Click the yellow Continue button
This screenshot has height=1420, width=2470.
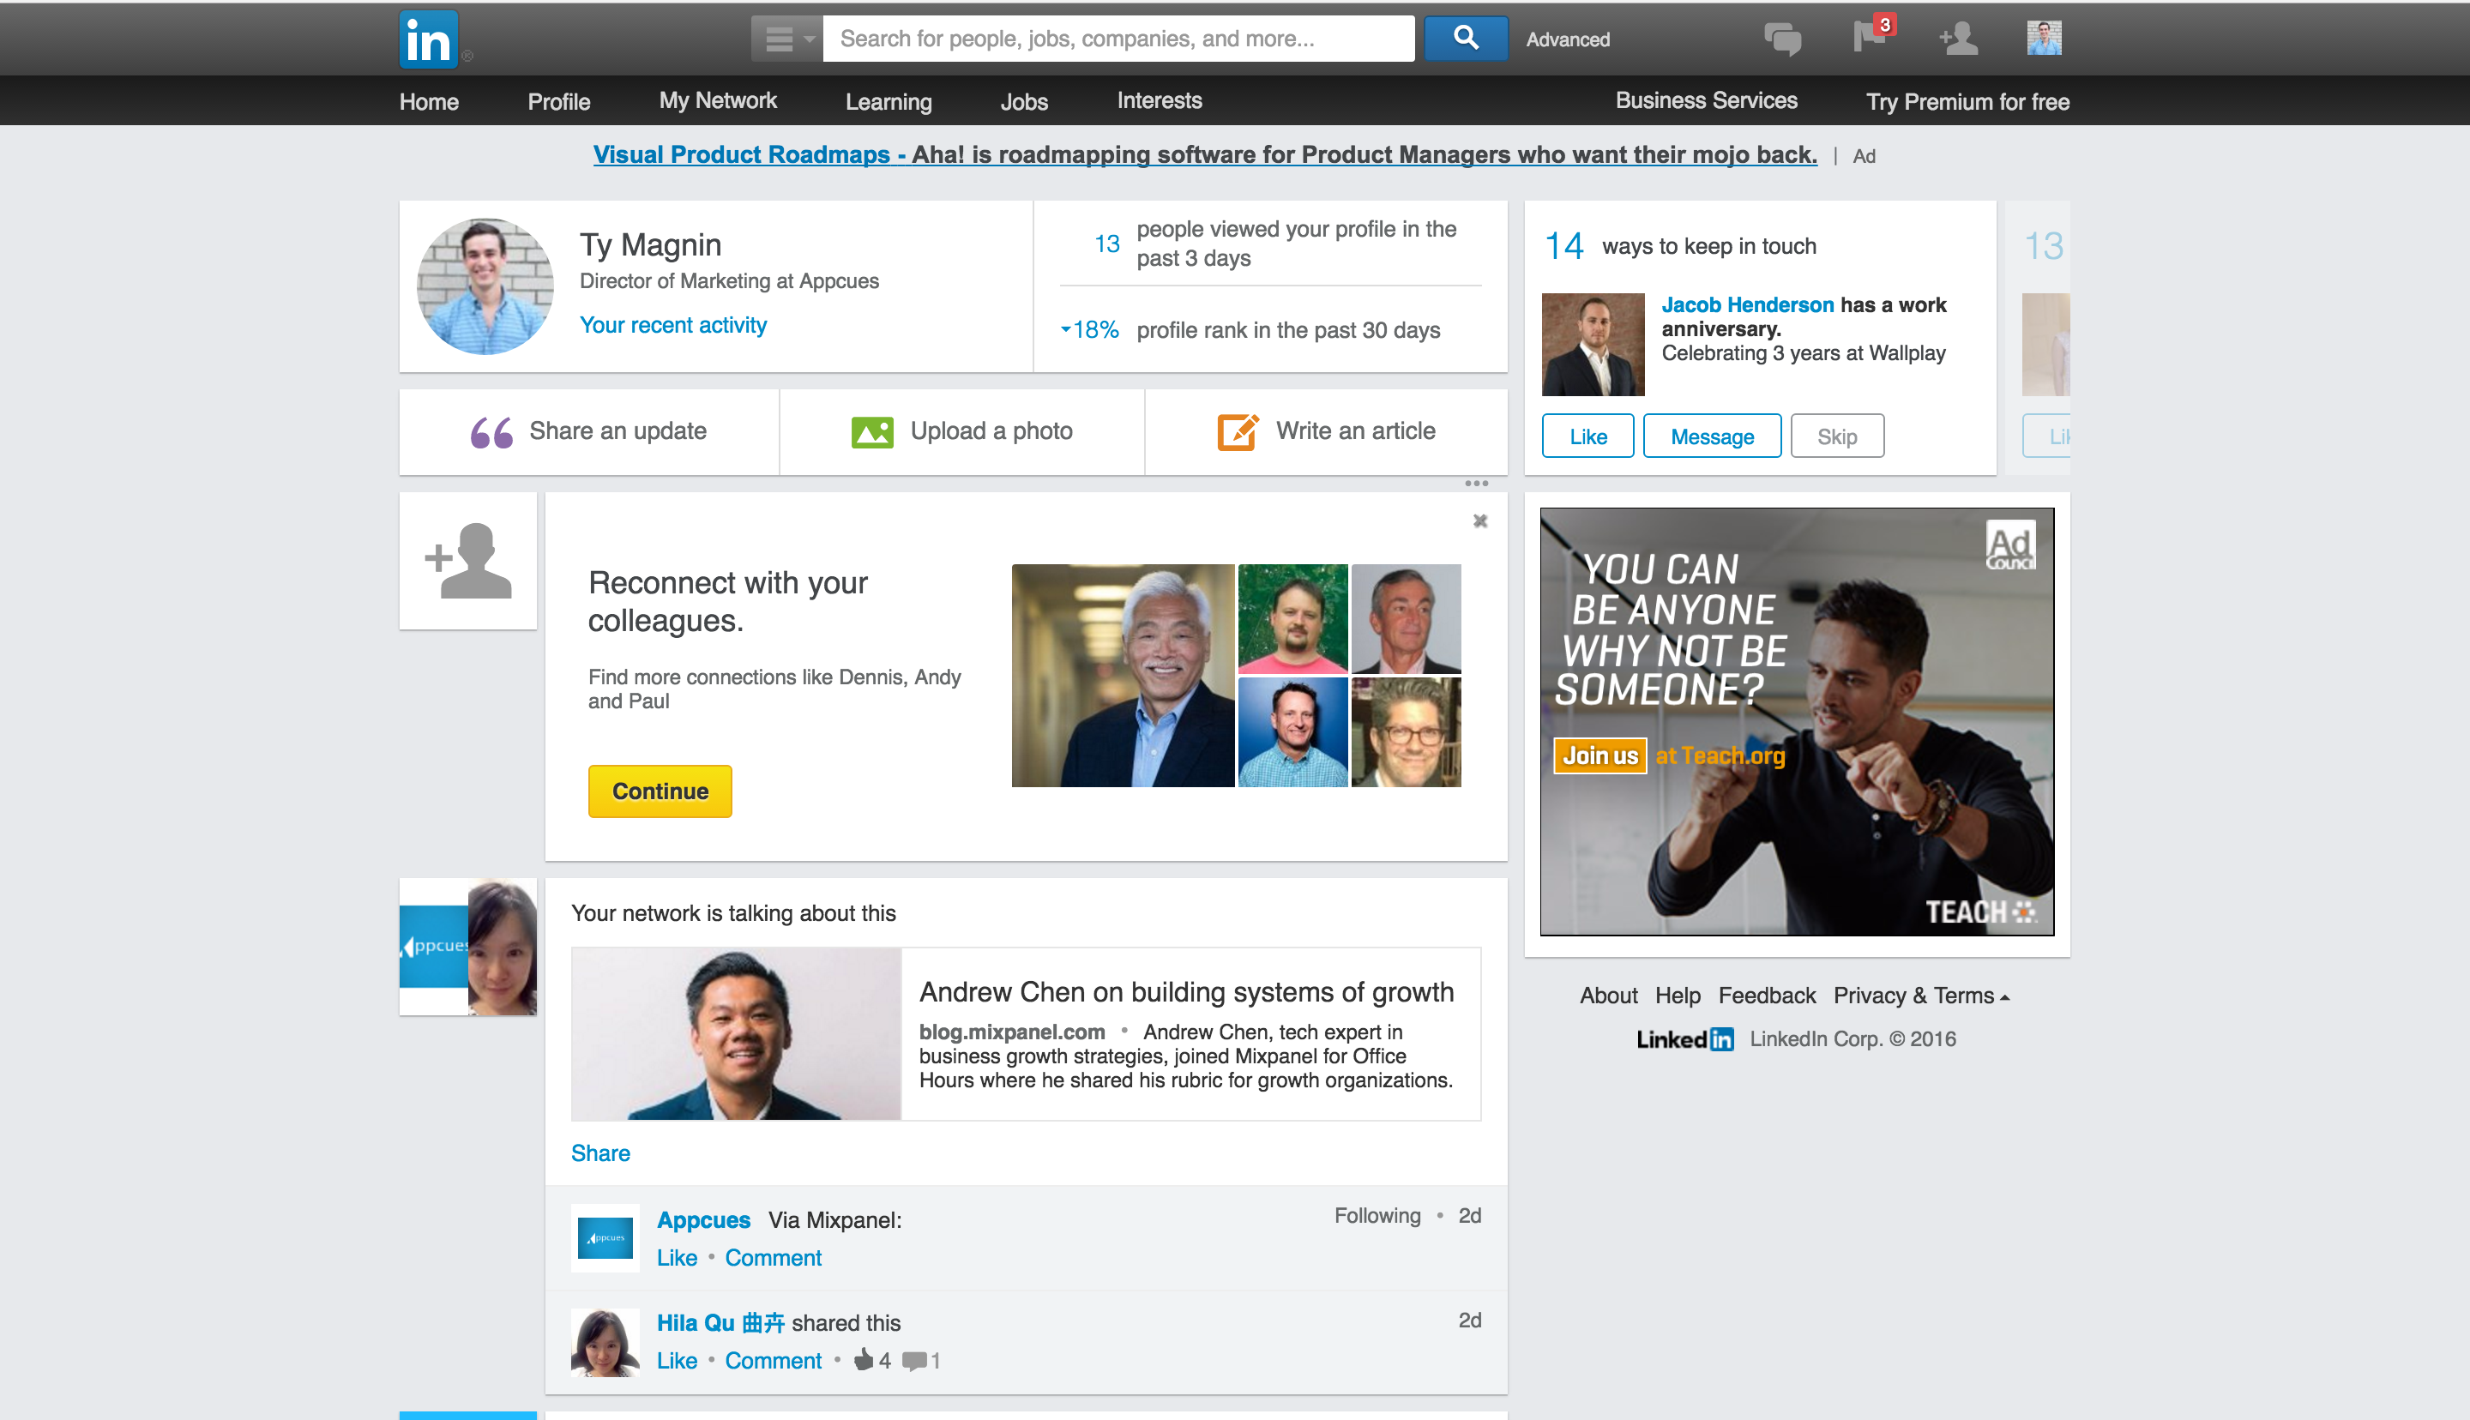[660, 791]
